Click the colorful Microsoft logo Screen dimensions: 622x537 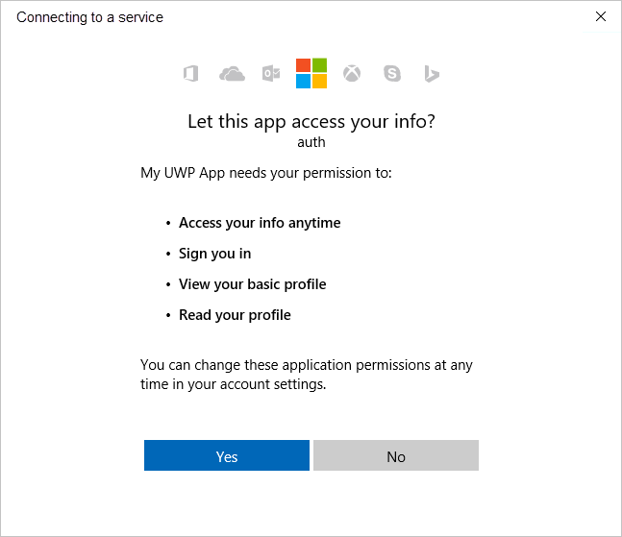tap(311, 73)
